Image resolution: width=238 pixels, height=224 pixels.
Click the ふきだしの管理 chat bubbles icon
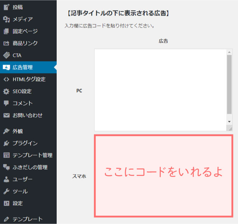6,167
